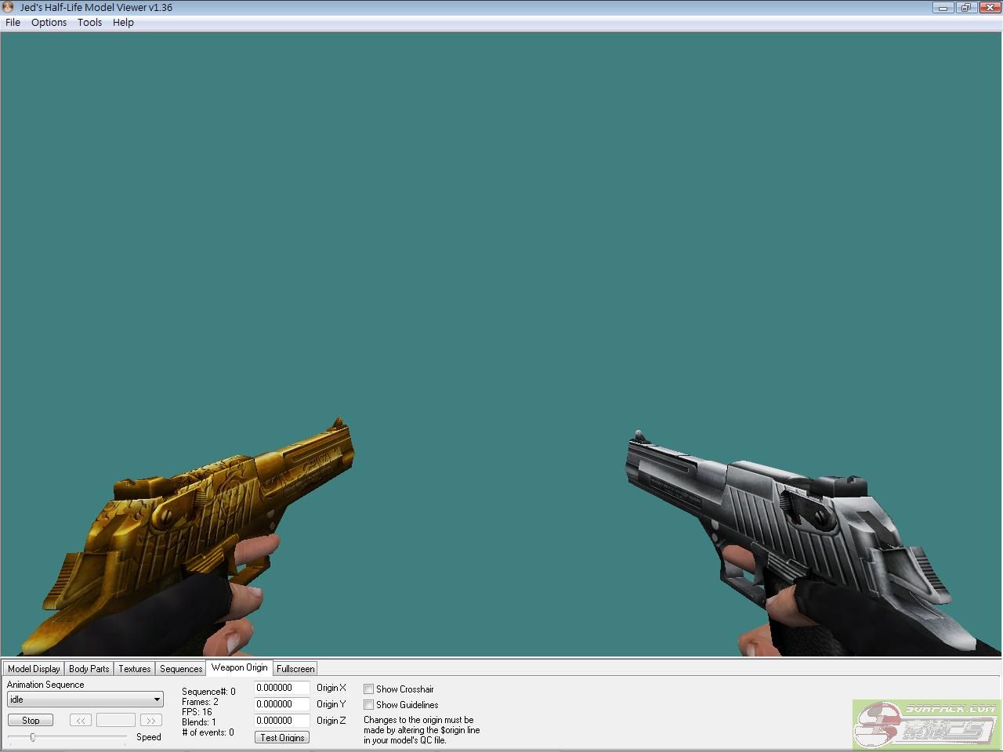
Task: Expand the Animation Sequence dropdown
Action: click(157, 700)
